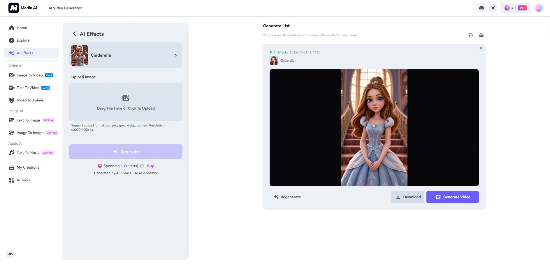Click the VIP badge in header
Screen dimensions: 550x266
pyautogui.click(x=522, y=8)
